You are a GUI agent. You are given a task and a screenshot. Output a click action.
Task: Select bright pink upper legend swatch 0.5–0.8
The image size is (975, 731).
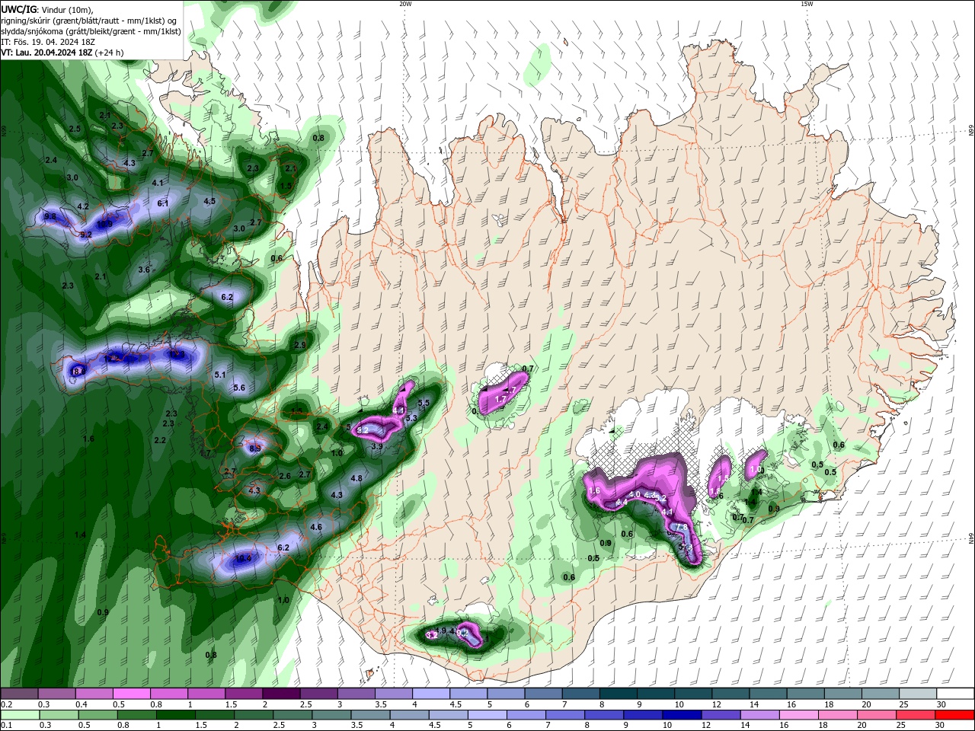[x=131, y=694]
